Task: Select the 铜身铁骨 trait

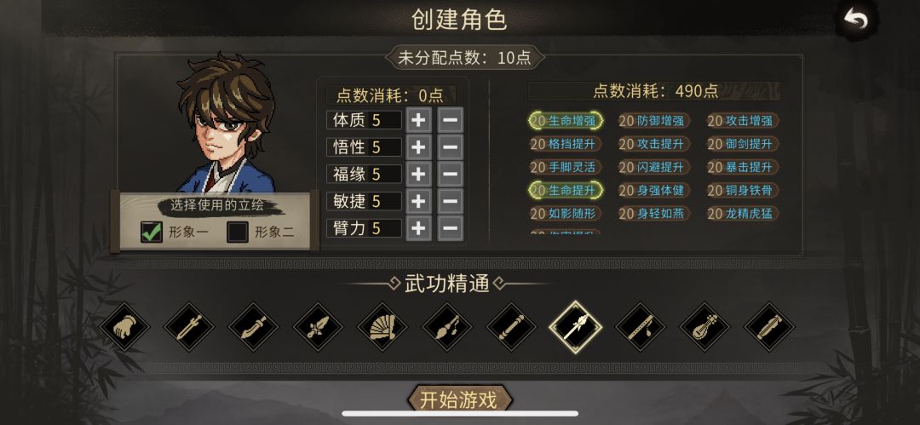Action: coord(743,190)
